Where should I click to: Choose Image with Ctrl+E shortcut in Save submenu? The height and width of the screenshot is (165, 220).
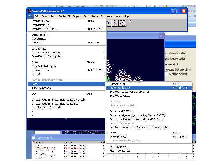point(149,133)
